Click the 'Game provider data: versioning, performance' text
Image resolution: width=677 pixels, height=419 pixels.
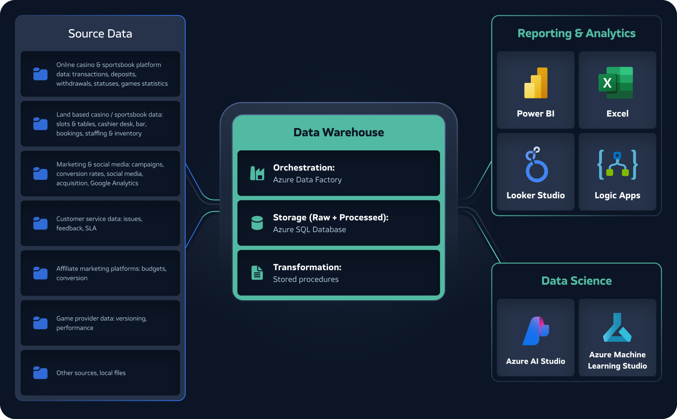click(x=102, y=323)
